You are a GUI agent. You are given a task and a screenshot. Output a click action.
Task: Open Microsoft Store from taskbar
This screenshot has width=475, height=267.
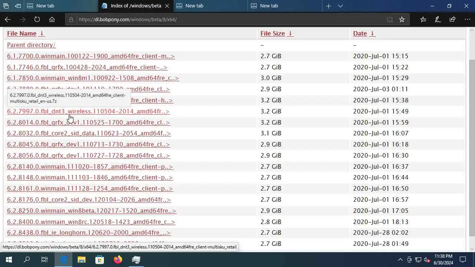click(100, 260)
